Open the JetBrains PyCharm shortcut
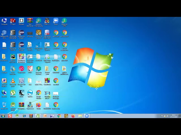The height and width of the screenshot is (135, 181). pos(13,58)
